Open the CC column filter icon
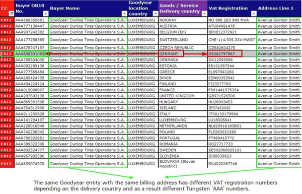 (12, 14)
